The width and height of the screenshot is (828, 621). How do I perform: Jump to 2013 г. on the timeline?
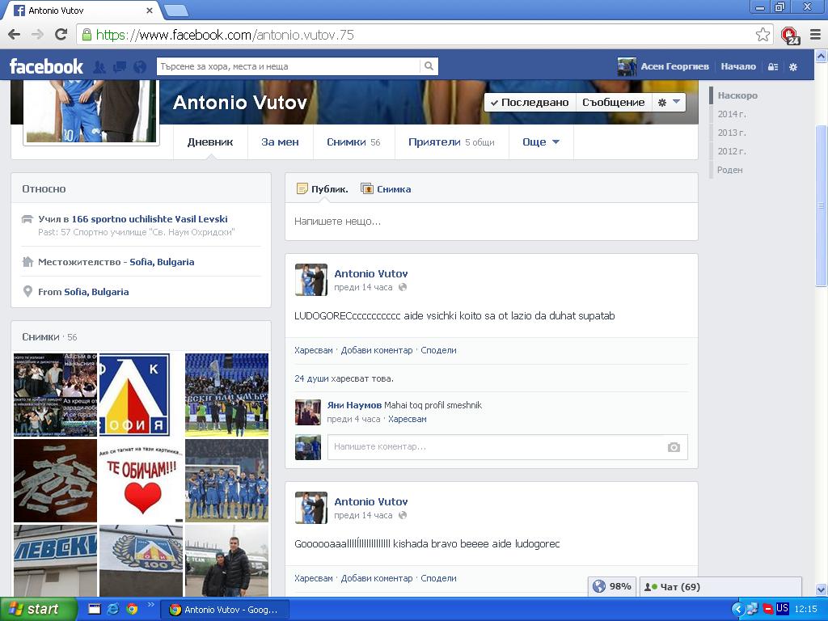coord(731,133)
